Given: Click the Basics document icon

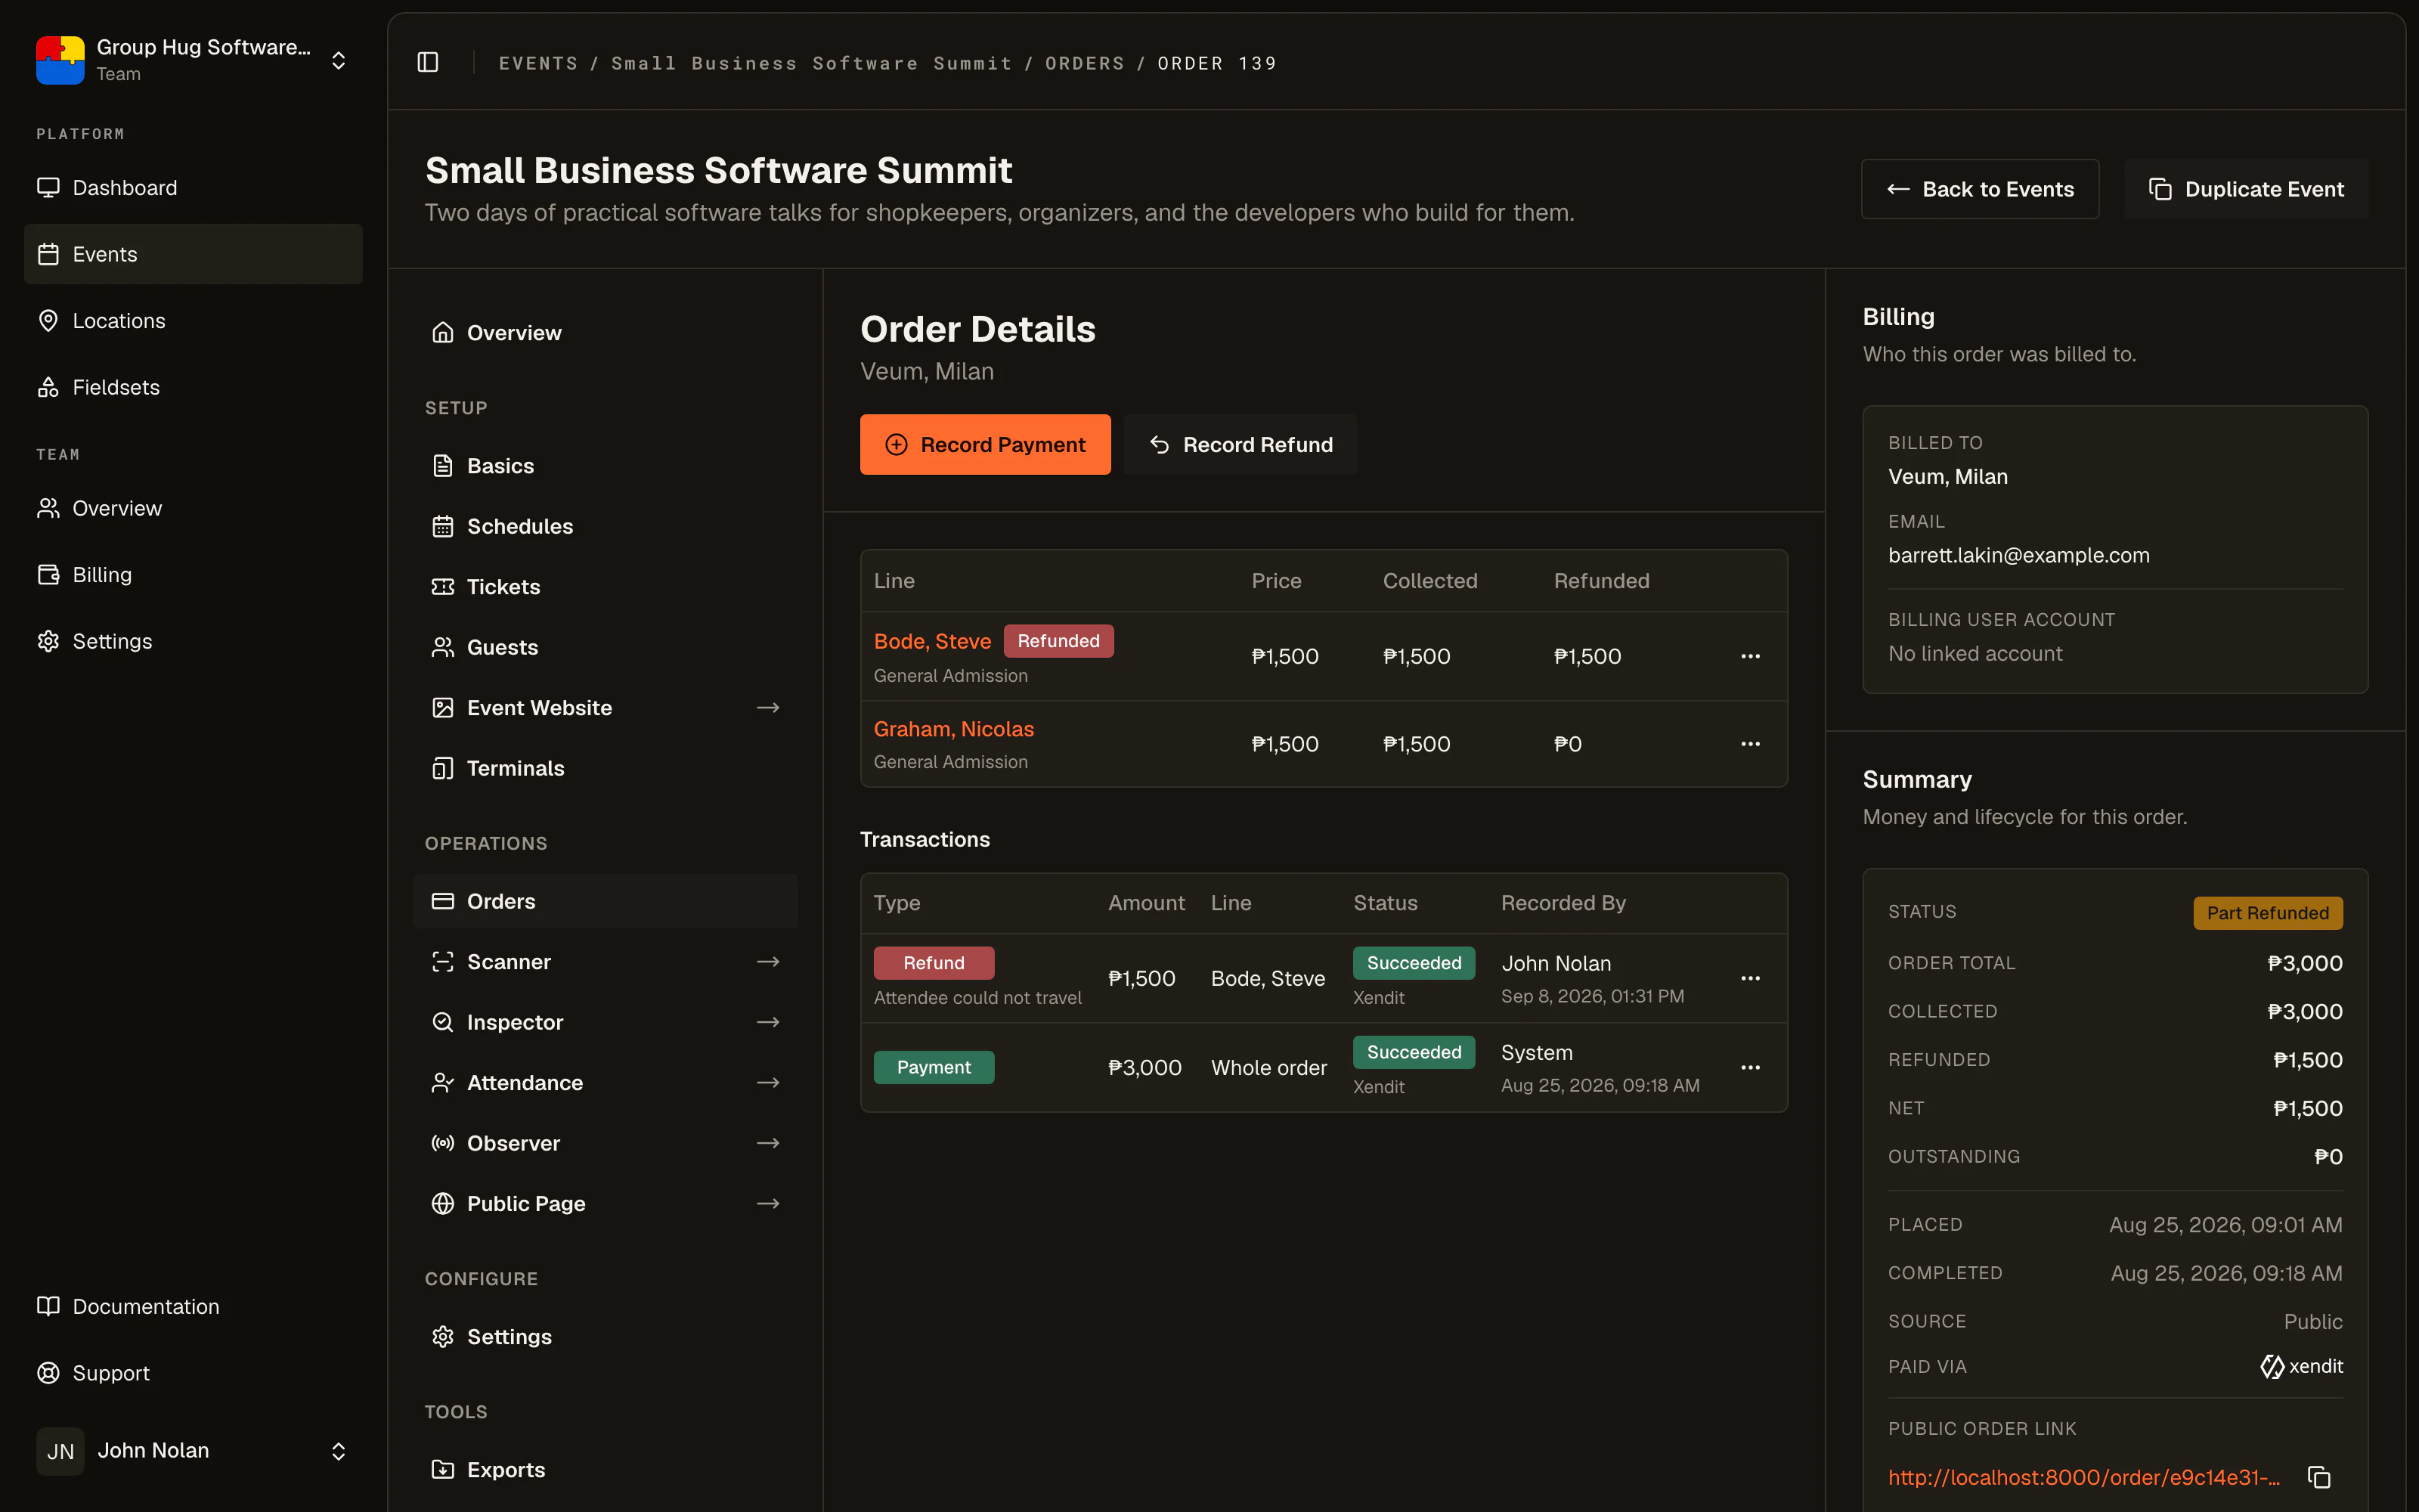Looking at the screenshot, I should (x=443, y=466).
